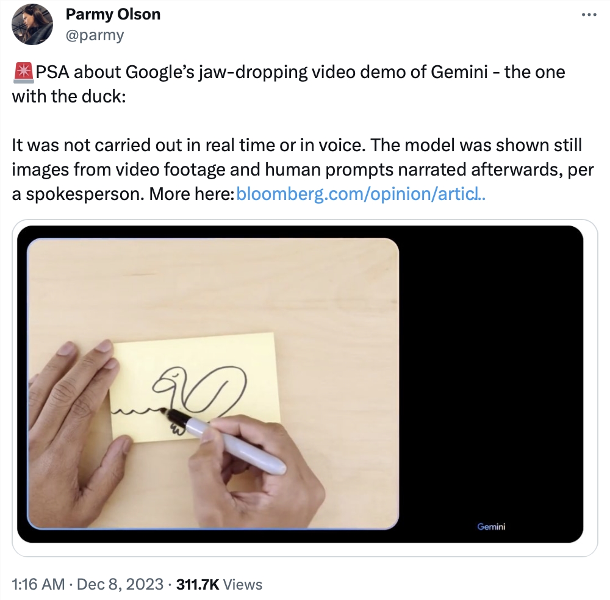Click Parmy Olson's profile avatar

click(32, 24)
